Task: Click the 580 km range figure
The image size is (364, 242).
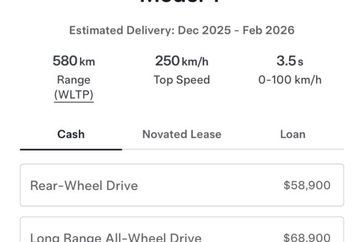Action: click(73, 61)
